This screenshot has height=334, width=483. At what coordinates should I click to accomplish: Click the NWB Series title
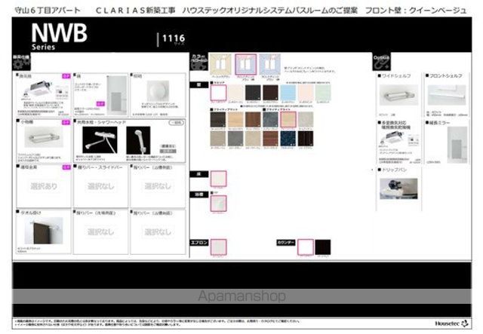[59, 36]
